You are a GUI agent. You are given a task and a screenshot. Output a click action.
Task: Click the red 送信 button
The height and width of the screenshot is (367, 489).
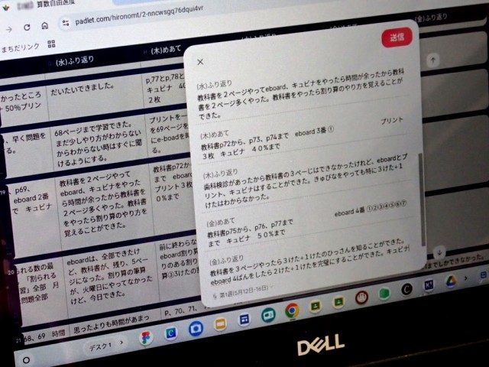tap(397, 37)
